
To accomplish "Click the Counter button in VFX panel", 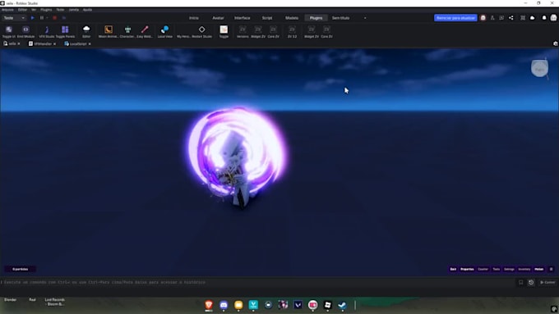I will 483,269.
